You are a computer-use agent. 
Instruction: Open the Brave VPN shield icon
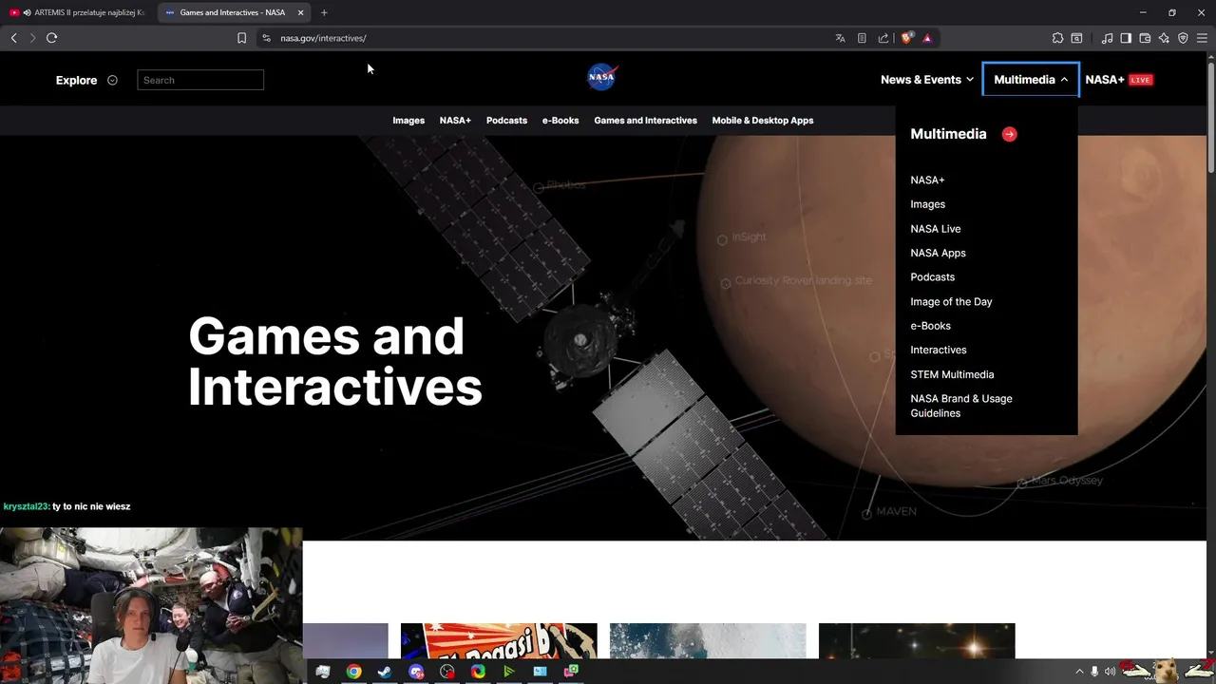pos(1183,38)
